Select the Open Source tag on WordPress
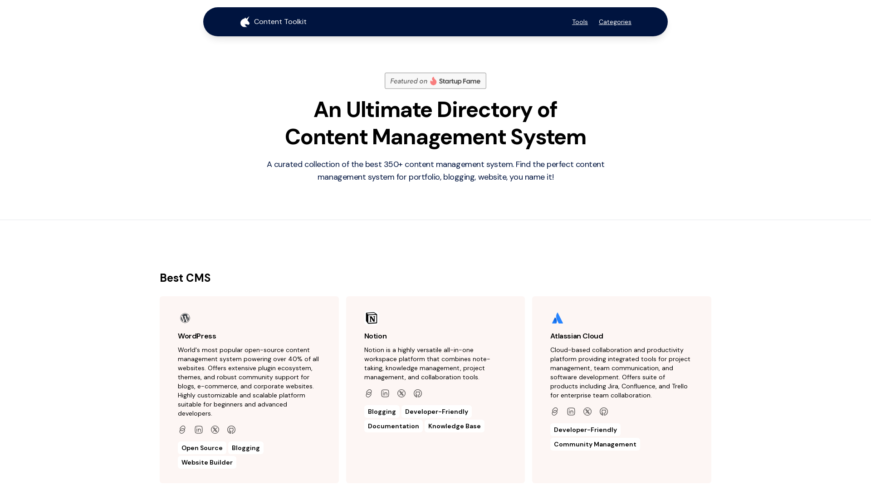The height and width of the screenshot is (490, 871). pos(202,448)
